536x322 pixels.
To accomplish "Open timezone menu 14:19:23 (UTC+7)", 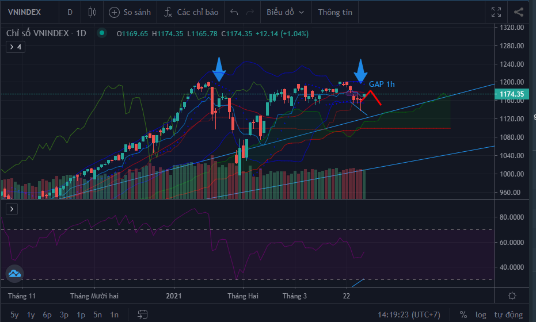I will [x=409, y=315].
